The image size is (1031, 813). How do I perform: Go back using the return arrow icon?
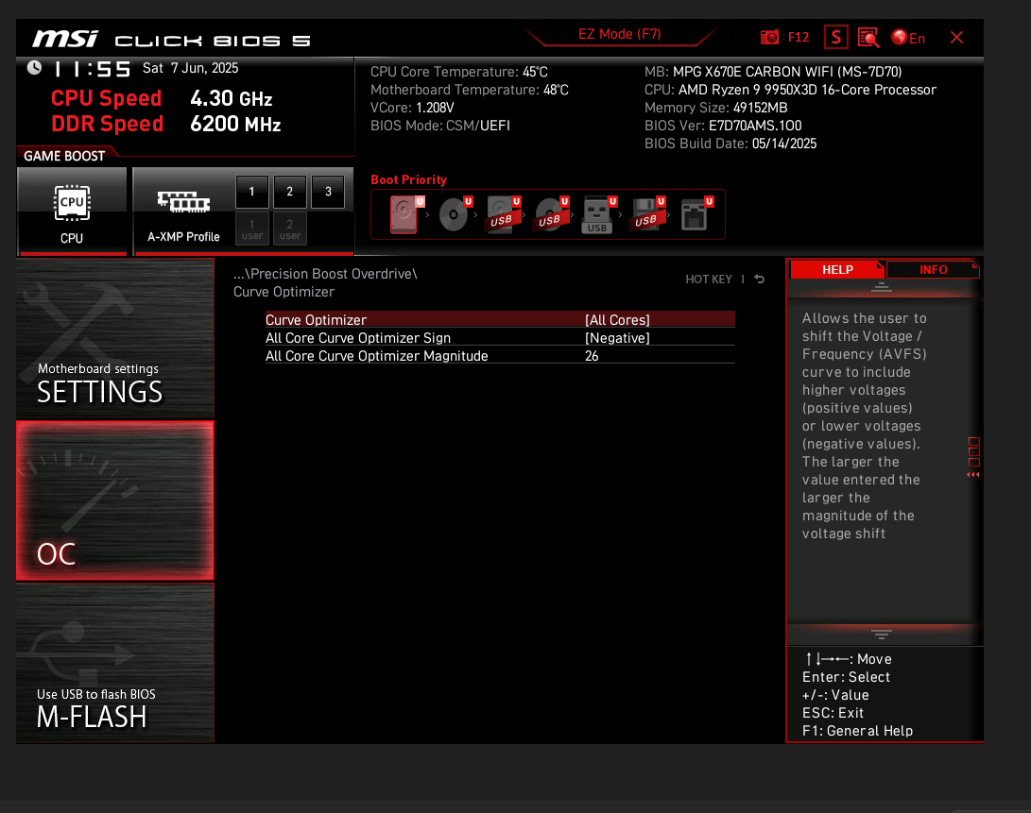point(760,279)
